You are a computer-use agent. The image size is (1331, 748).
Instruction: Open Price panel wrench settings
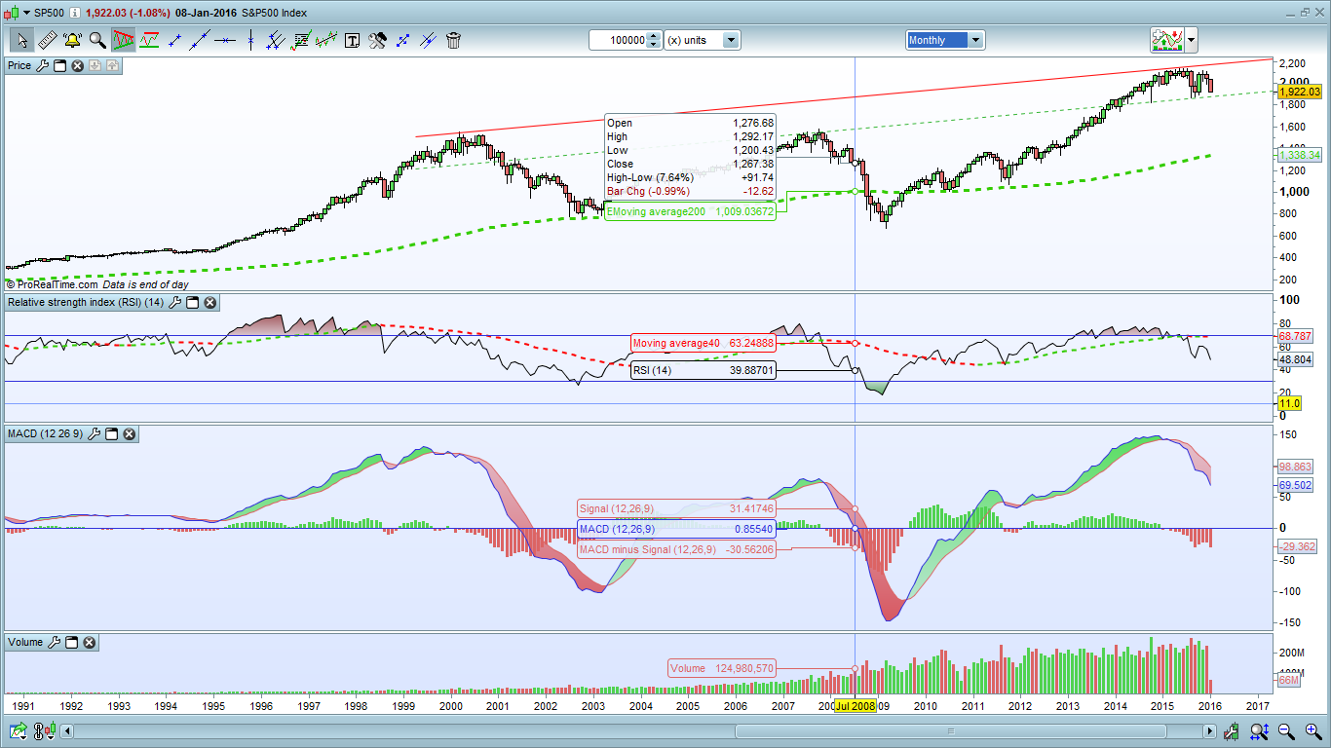[42, 65]
